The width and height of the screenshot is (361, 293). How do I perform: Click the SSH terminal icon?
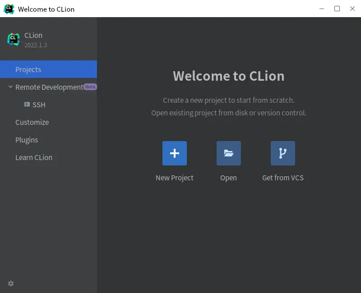pyautogui.click(x=27, y=105)
